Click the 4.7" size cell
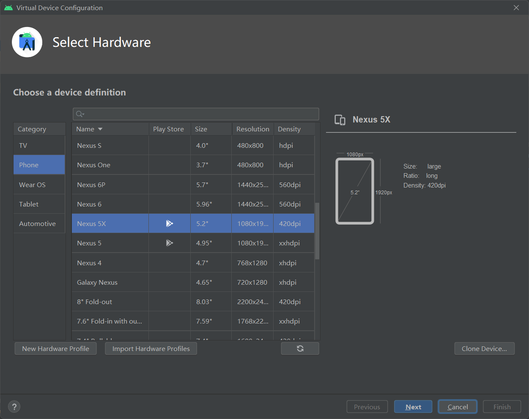Viewport: 529px width, 419px height. click(211, 263)
